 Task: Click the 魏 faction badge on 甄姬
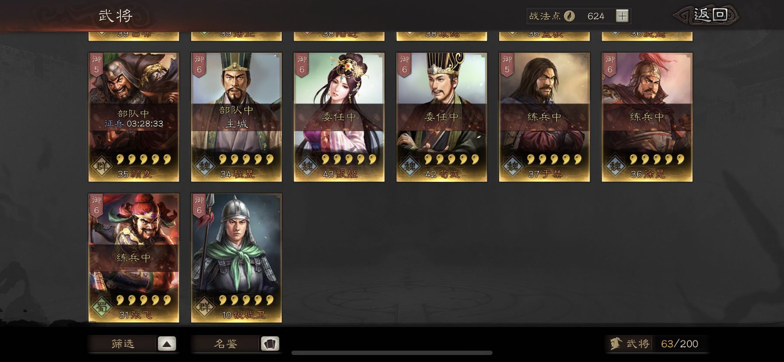tap(307, 166)
